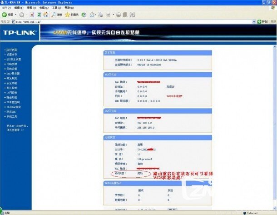This screenshot has height=215, width=277.
Task: Open the 查看 (View) menu
Action: pyautogui.click(x=31, y=8)
